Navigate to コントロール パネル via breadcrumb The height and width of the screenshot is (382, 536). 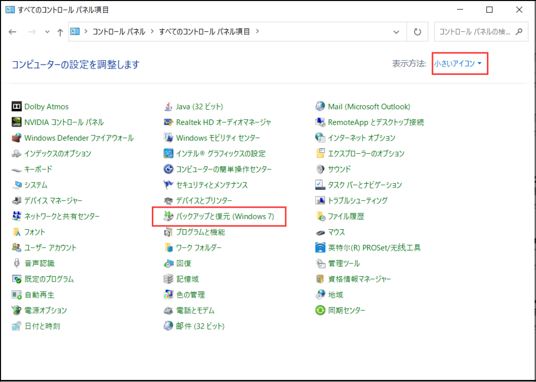click(x=116, y=31)
